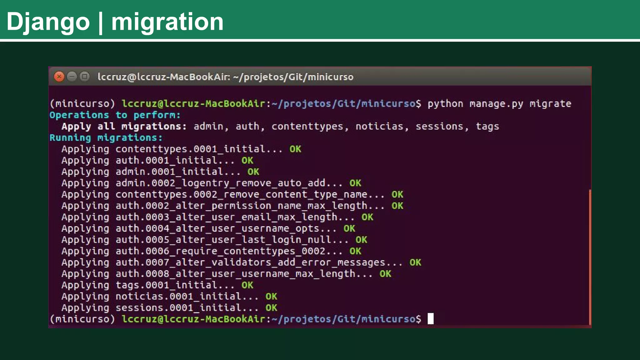Screen dimensions: 640x360
Task: Select 'contenttypes.0002_remove_content_type_name' line
Action: (x=232, y=194)
